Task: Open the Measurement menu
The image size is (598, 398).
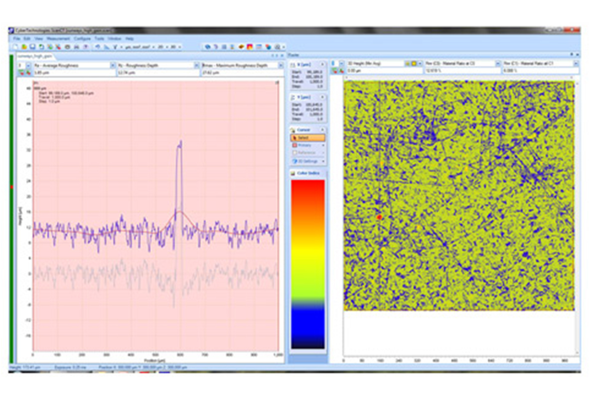Action: [58, 38]
